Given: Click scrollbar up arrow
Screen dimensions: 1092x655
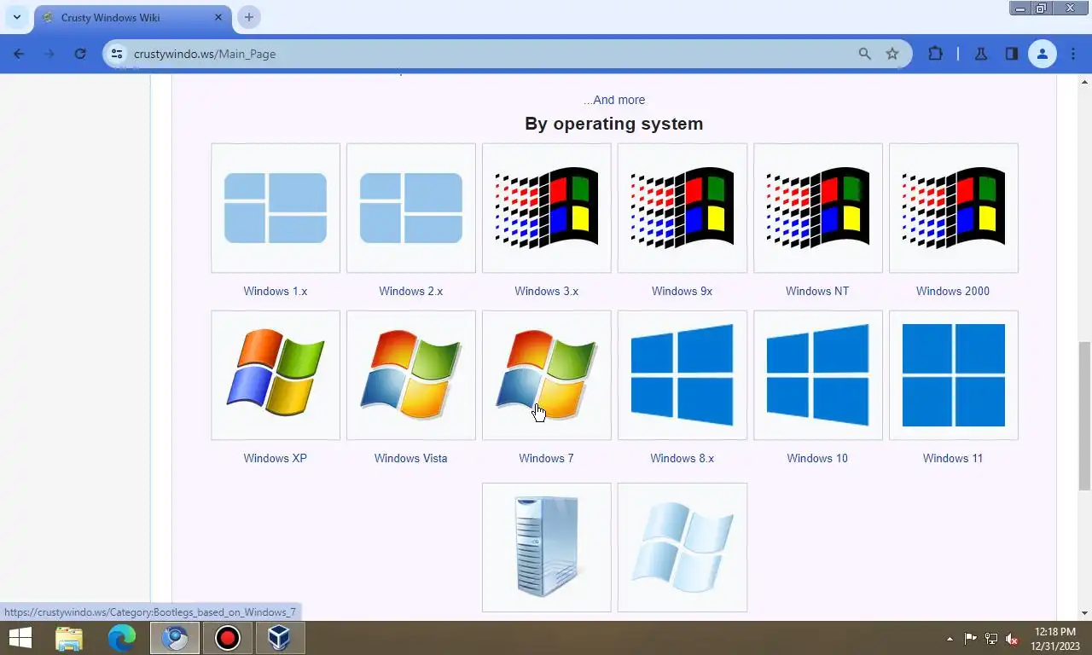Looking at the screenshot, I should point(1084,80).
